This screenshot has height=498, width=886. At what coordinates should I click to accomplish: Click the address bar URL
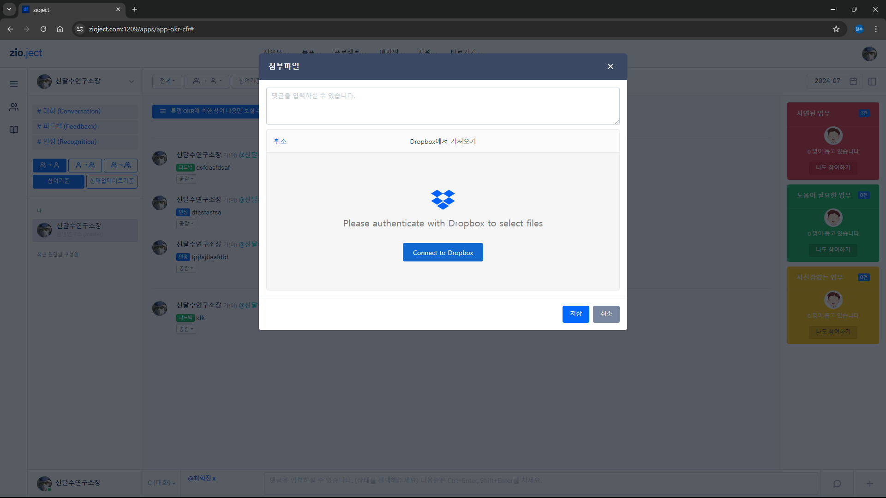coord(141,29)
